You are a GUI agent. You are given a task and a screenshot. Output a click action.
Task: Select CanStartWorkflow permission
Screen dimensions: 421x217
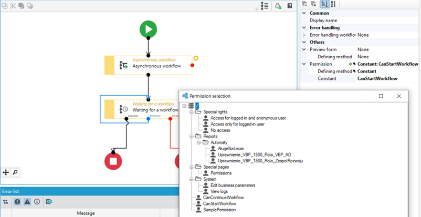click(219, 203)
